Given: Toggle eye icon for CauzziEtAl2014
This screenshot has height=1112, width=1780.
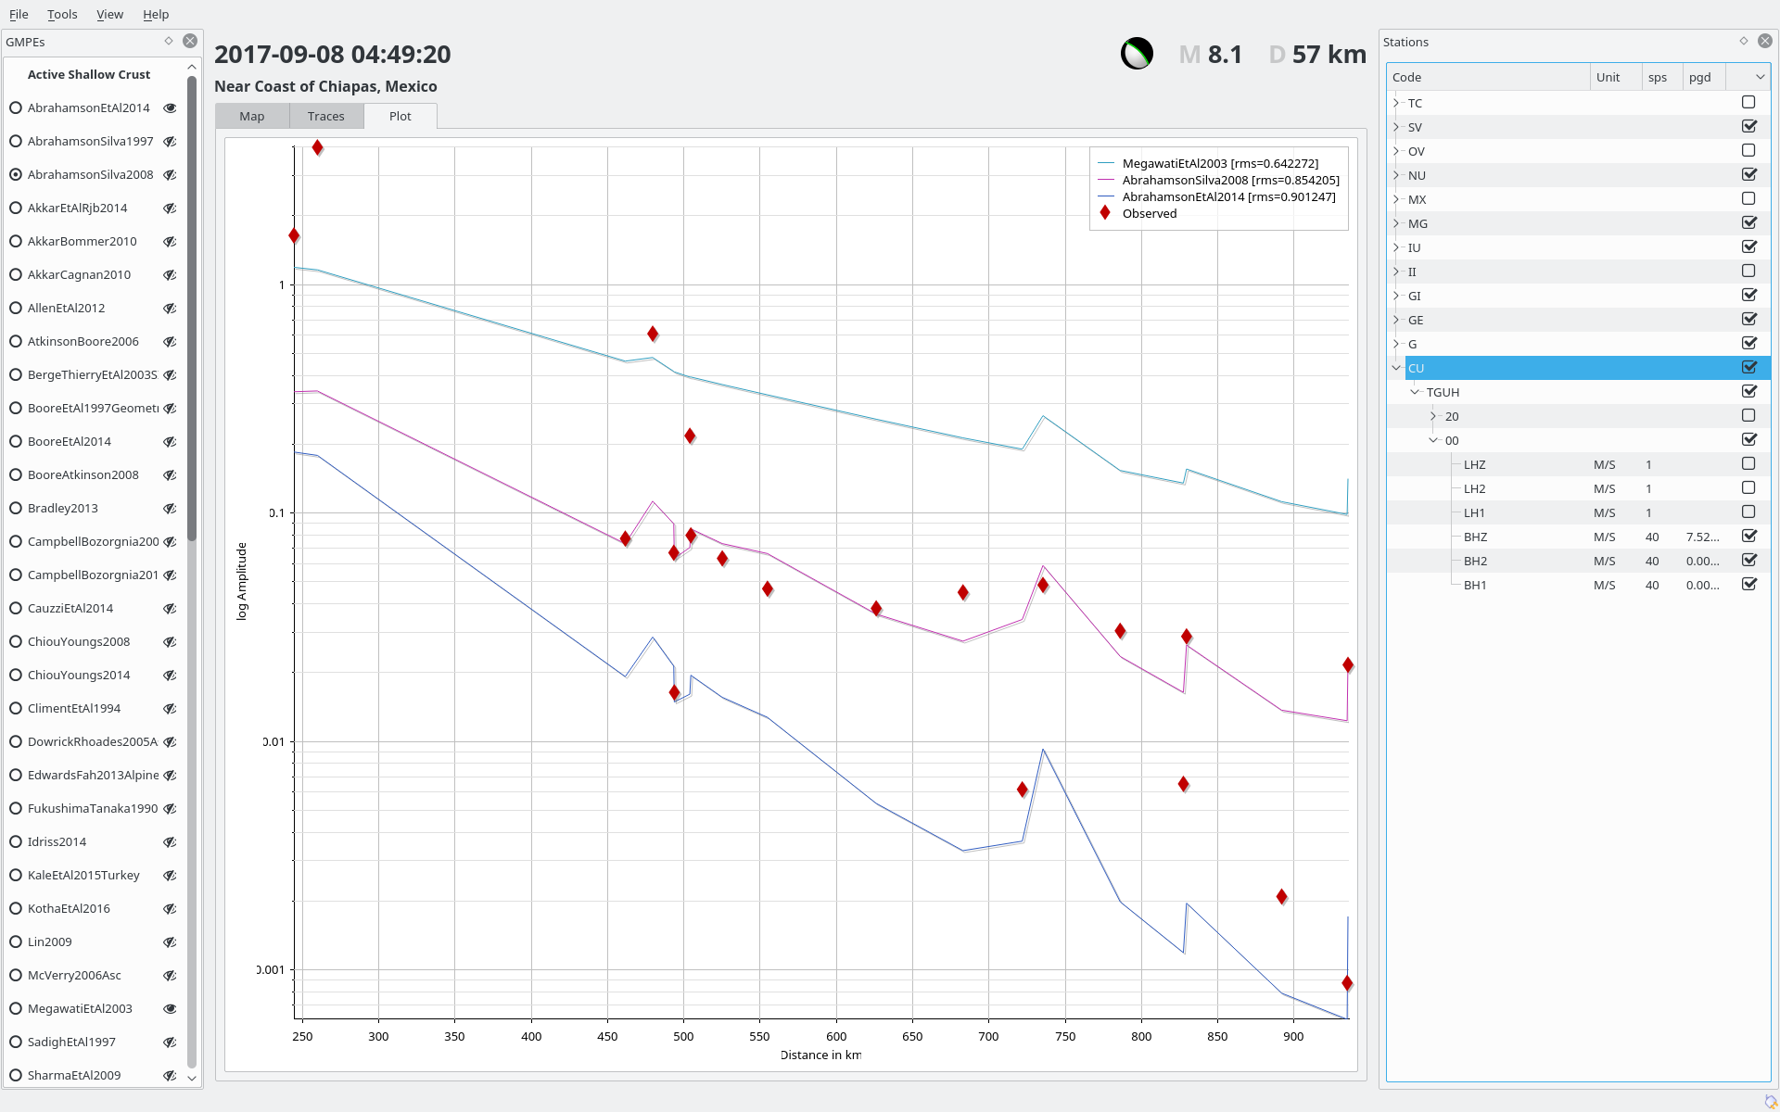Looking at the screenshot, I should click(x=170, y=609).
